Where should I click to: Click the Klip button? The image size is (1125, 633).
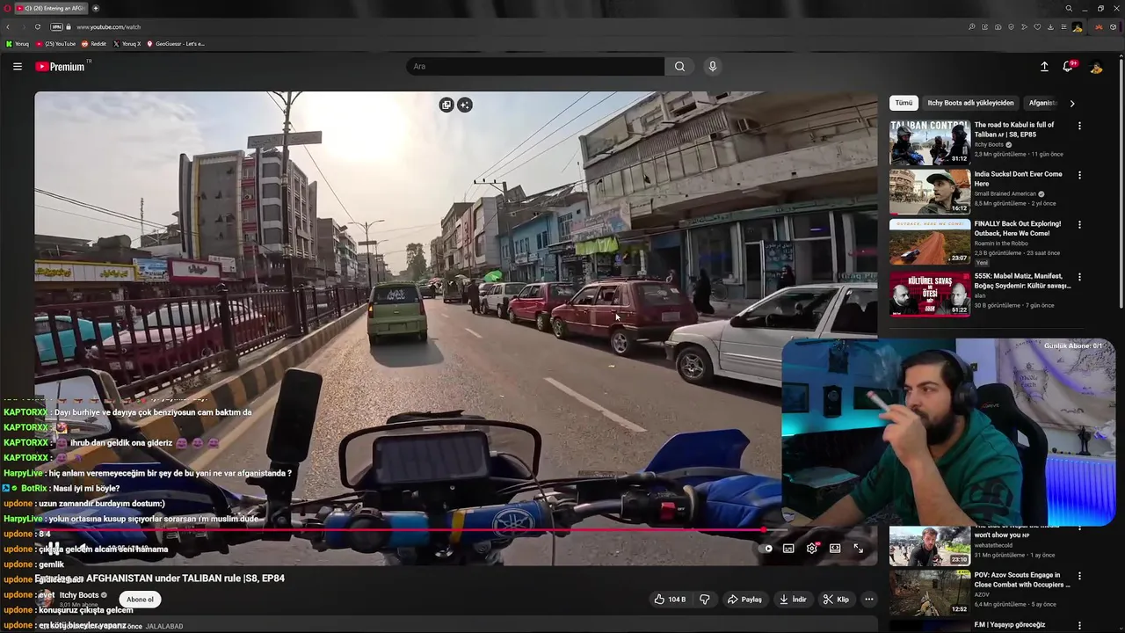point(836,600)
